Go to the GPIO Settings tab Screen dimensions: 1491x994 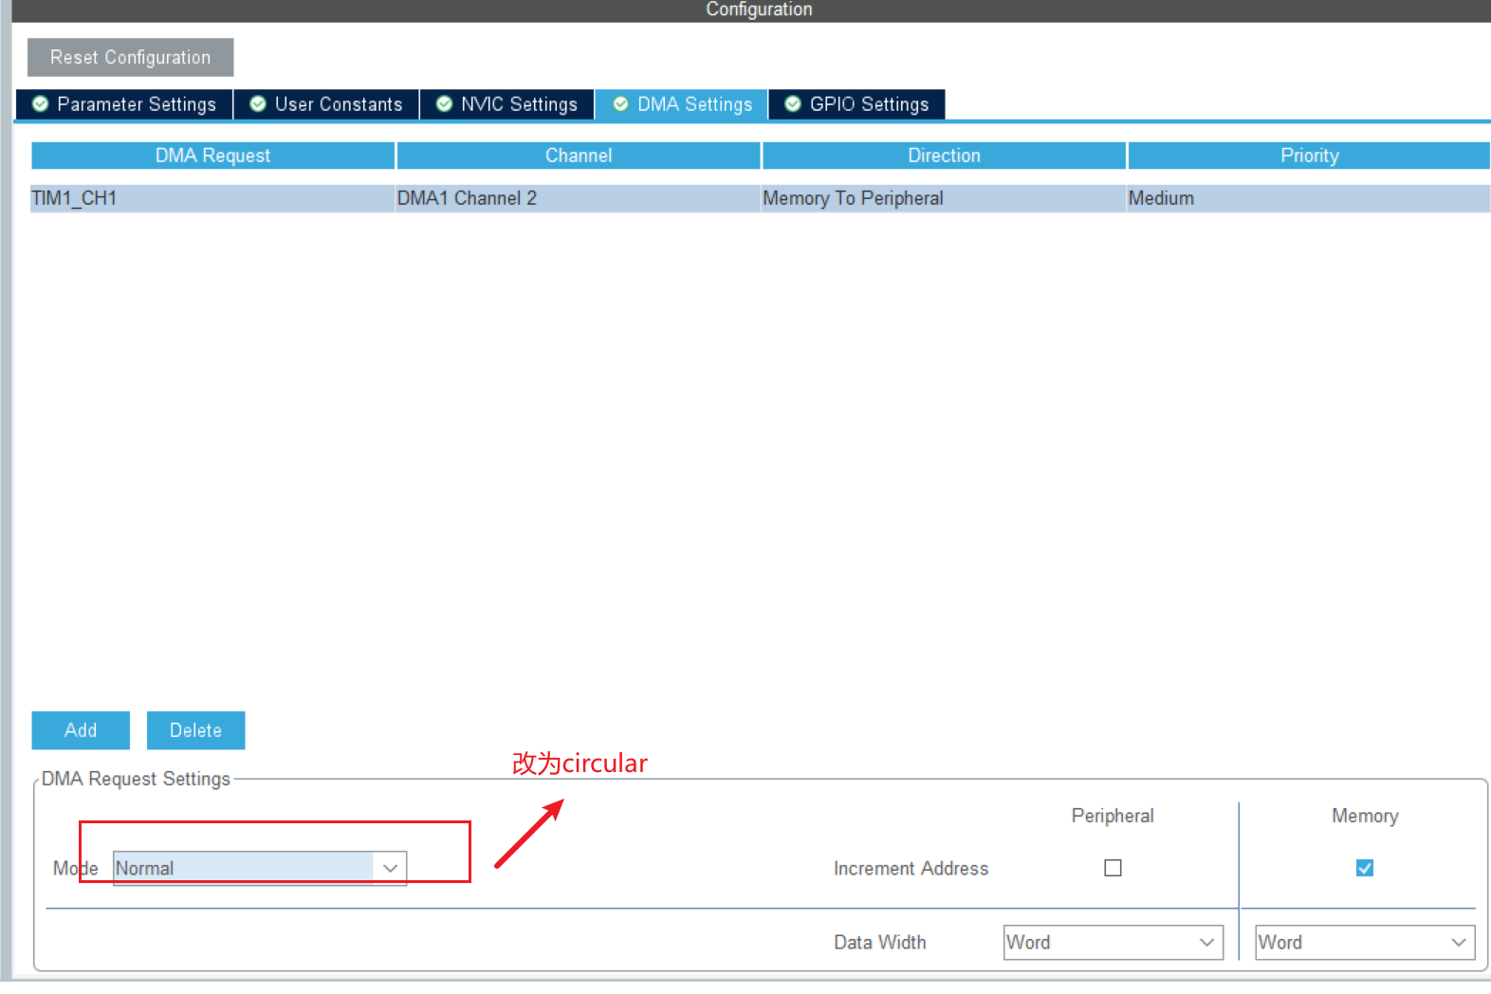click(856, 104)
